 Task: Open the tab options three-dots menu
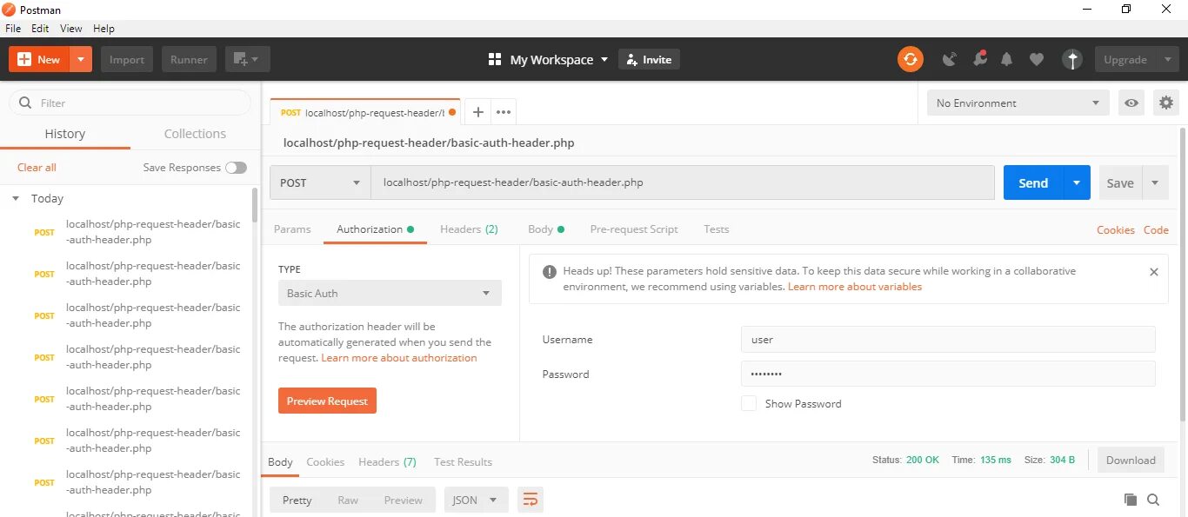pyautogui.click(x=504, y=112)
